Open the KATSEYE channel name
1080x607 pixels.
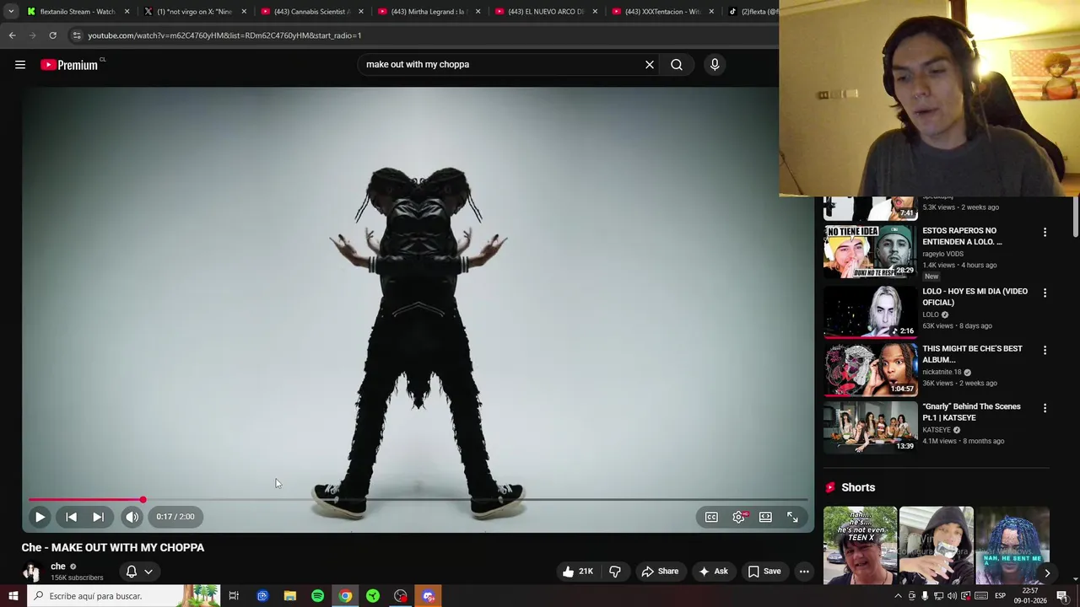pyautogui.click(x=937, y=430)
